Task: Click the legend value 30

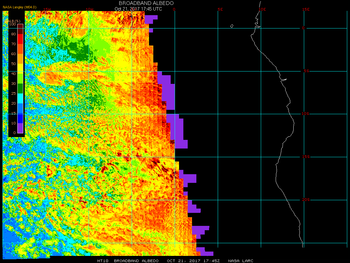Action: [14, 84]
